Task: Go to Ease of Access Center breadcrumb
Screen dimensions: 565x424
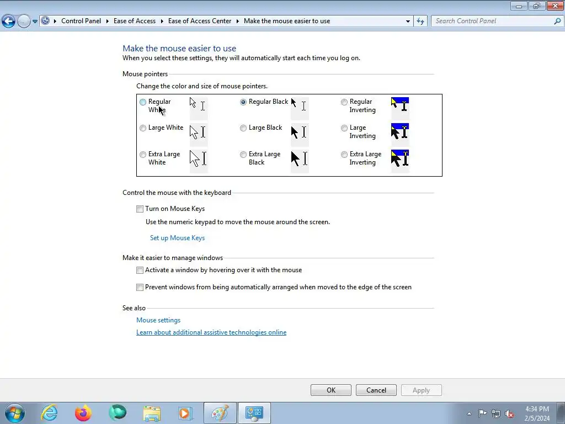Action: [x=200, y=21]
